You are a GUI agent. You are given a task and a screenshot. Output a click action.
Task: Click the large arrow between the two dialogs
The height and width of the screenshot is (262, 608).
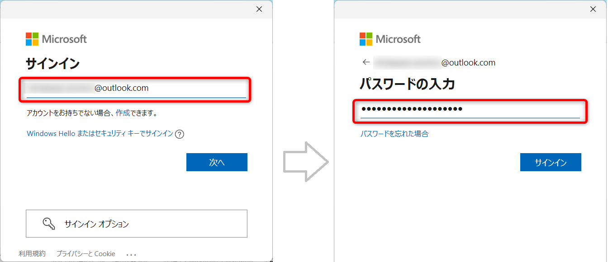click(x=305, y=161)
